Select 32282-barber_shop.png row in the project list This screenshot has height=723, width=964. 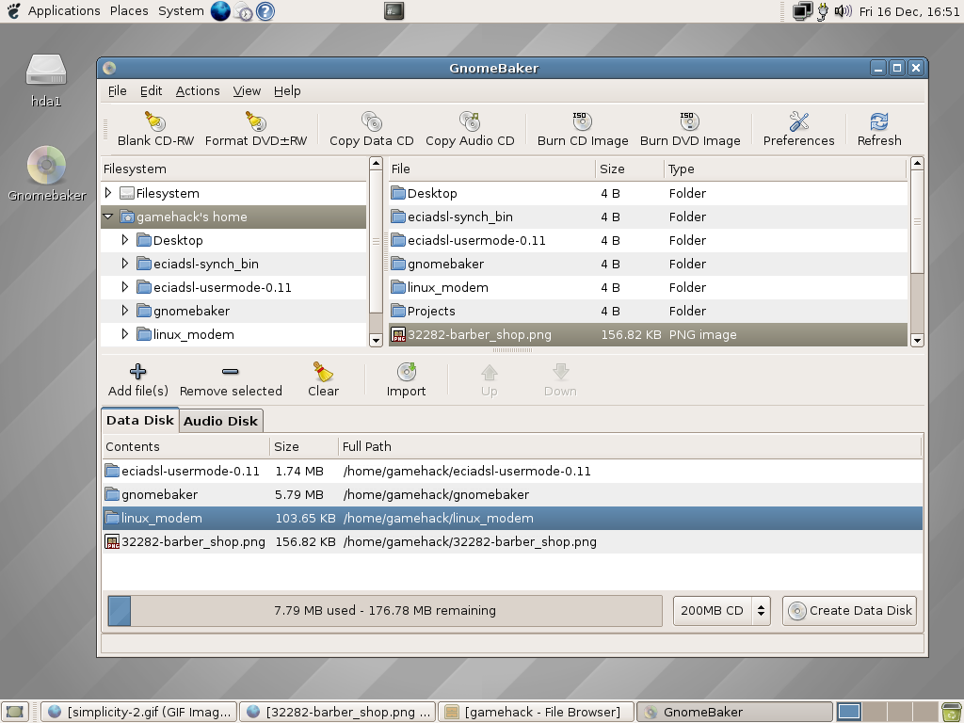[x=193, y=541]
